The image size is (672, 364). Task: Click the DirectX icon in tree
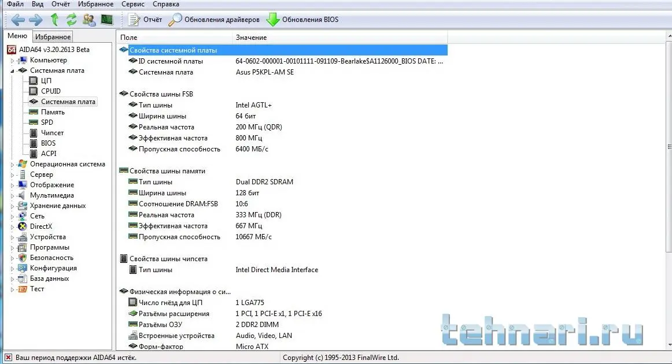coord(23,226)
